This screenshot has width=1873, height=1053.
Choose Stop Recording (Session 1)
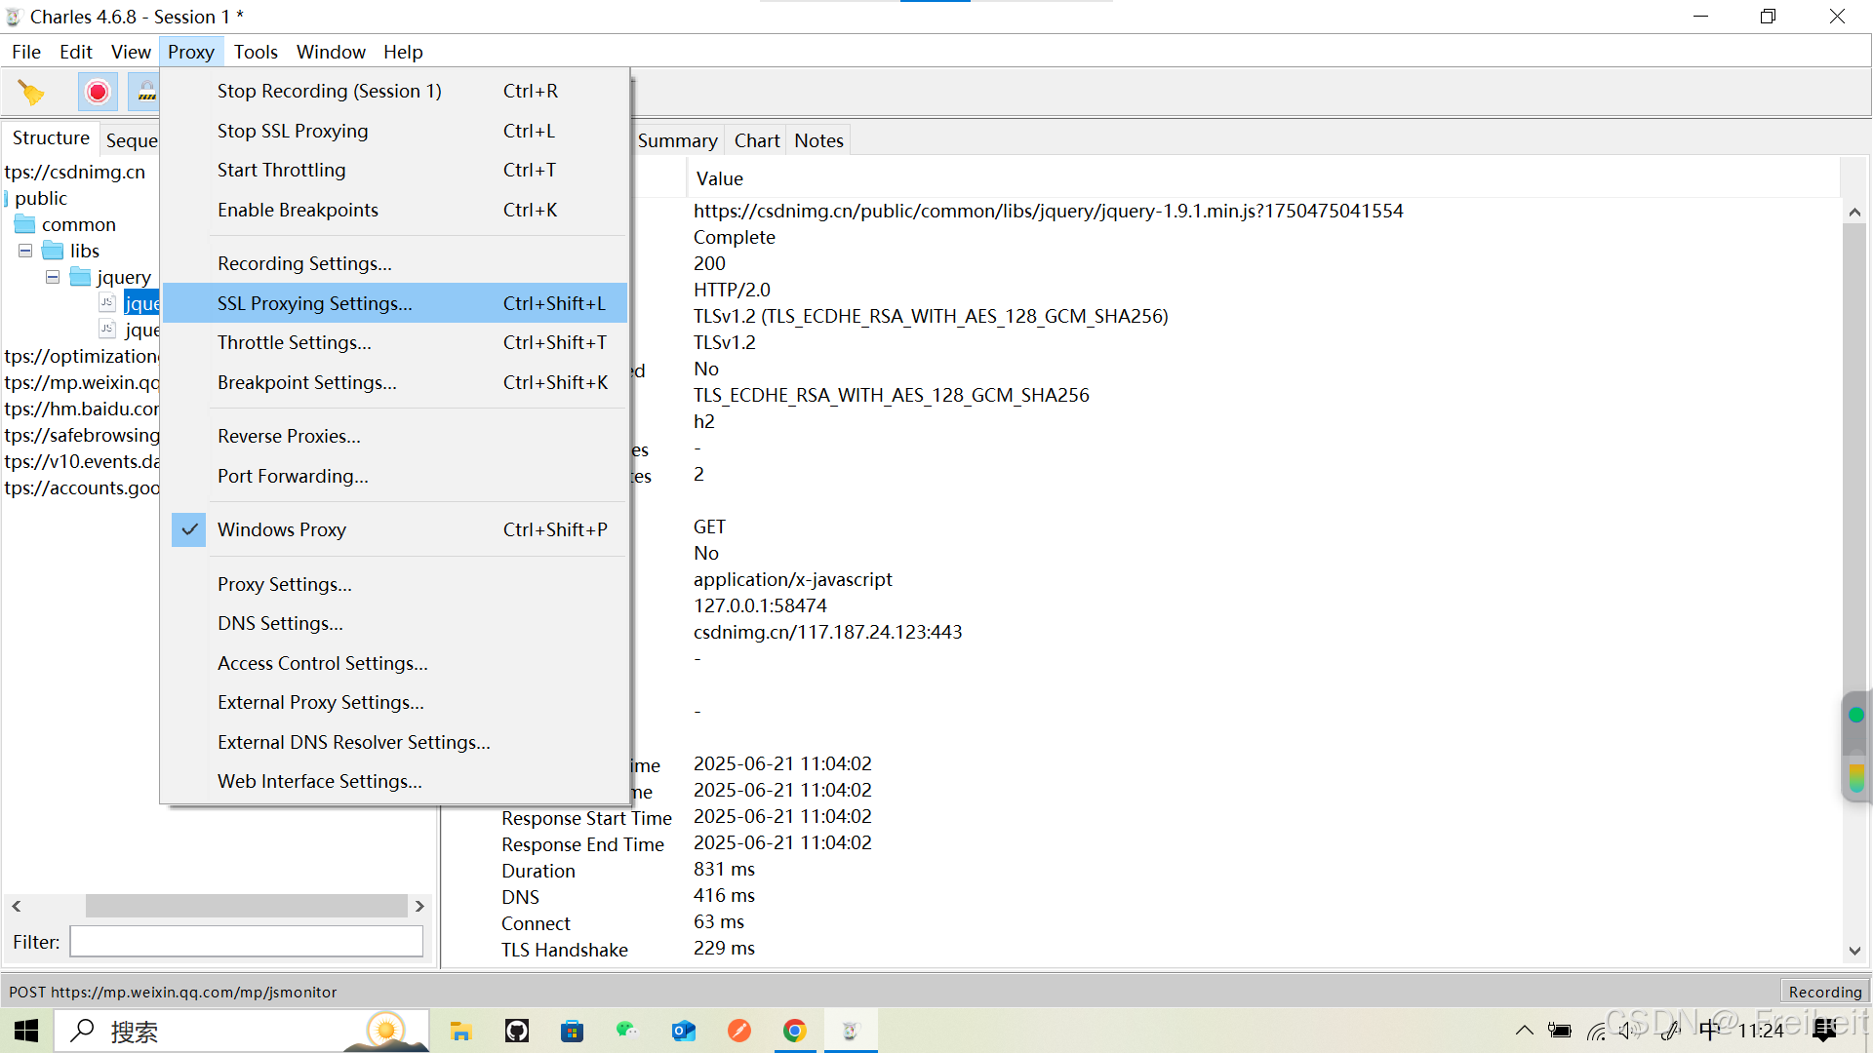394,91
